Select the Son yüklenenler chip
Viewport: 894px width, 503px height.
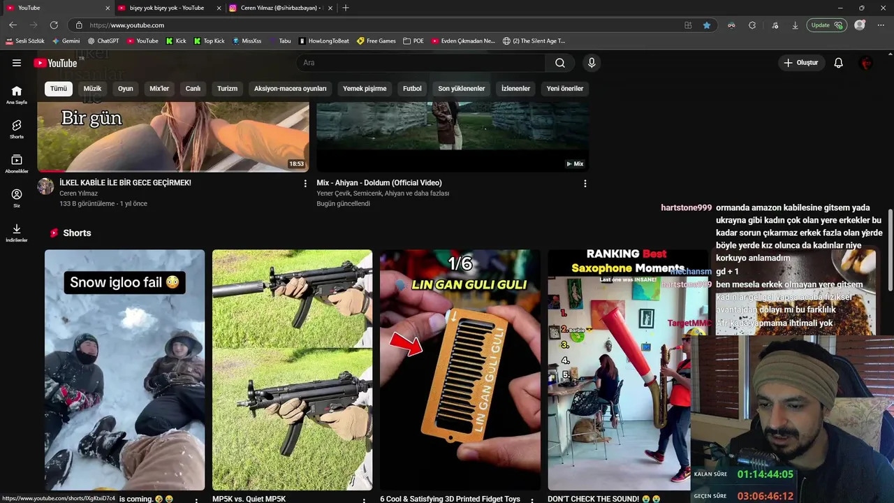coord(462,89)
